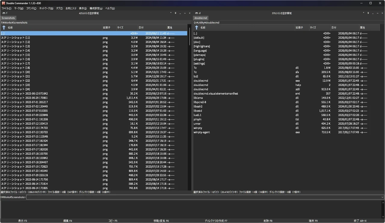
Task: Select the [settings] folder
Action: point(286,63)
